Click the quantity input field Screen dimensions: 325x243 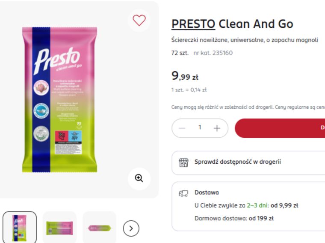(x=200, y=128)
